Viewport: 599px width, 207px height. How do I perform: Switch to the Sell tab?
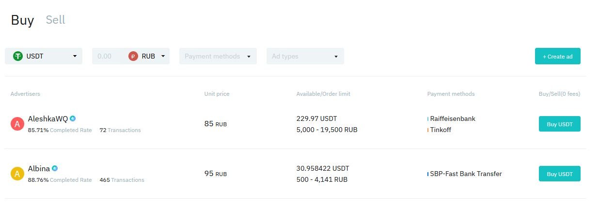tap(55, 20)
